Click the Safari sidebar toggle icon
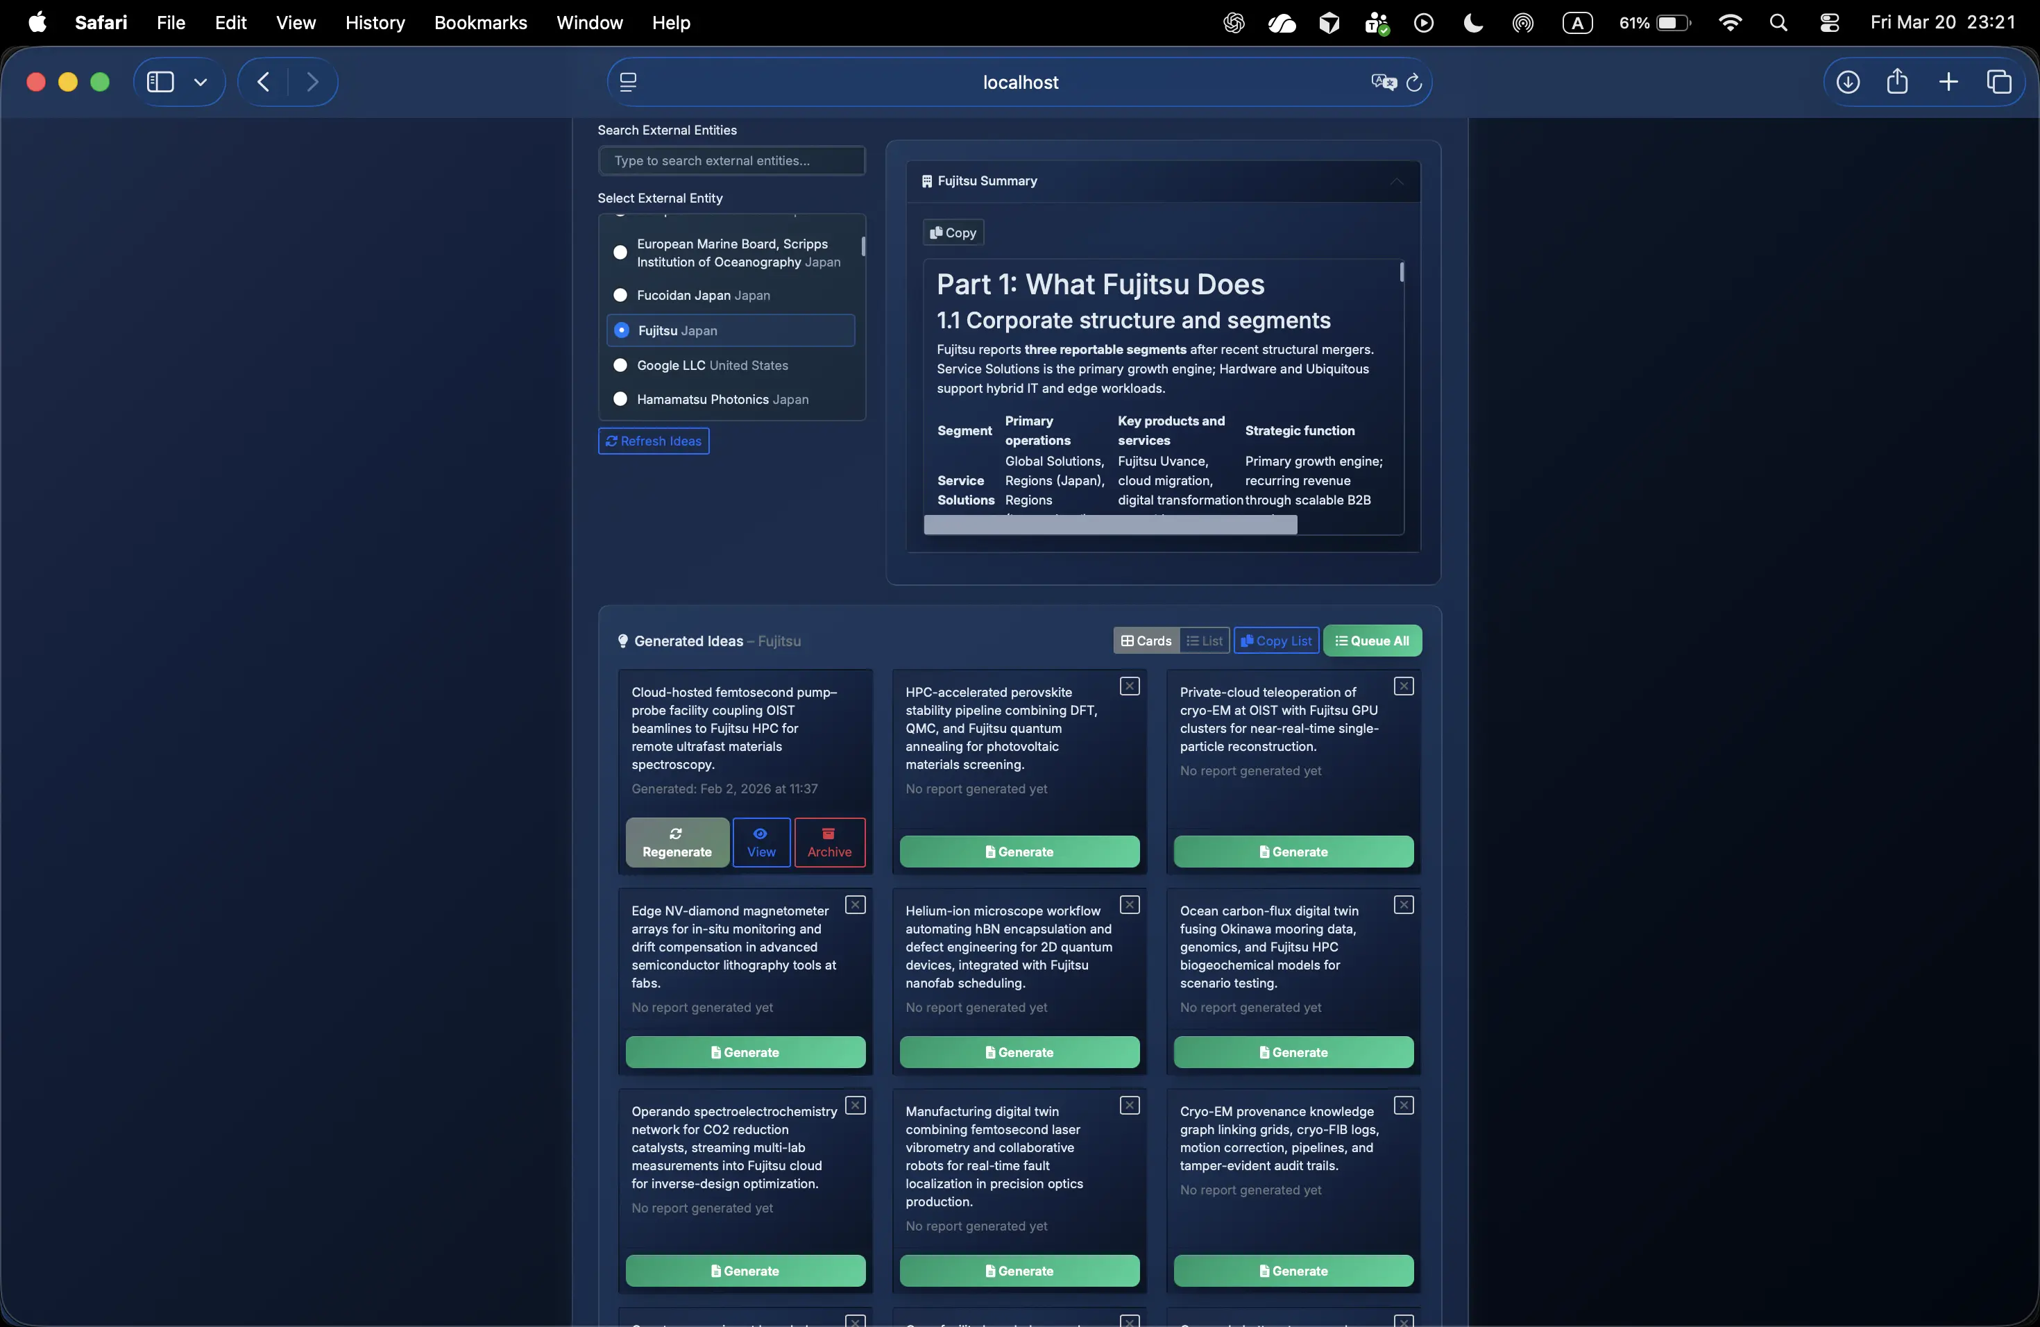Image resolution: width=2040 pixels, height=1327 pixels. click(160, 81)
